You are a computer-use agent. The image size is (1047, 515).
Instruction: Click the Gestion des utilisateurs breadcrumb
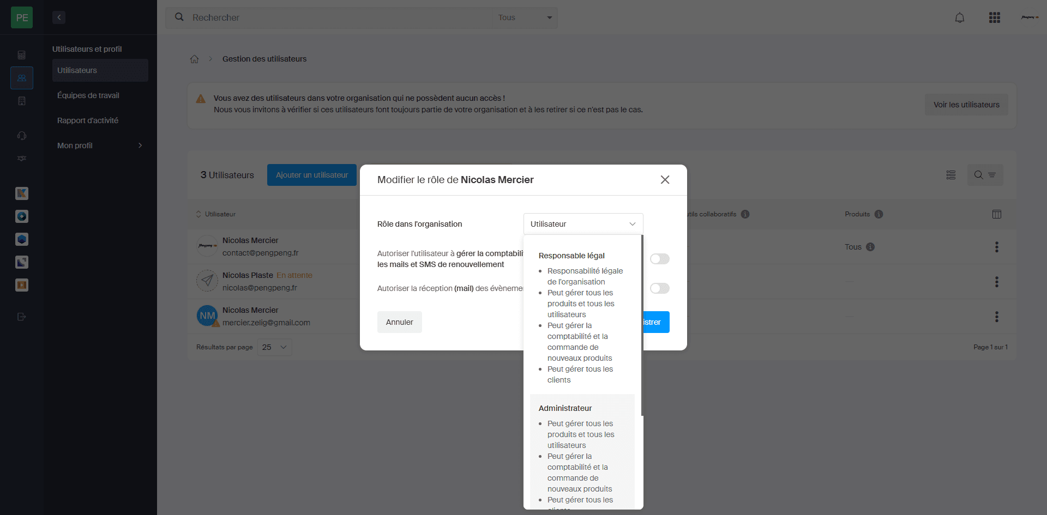click(264, 59)
